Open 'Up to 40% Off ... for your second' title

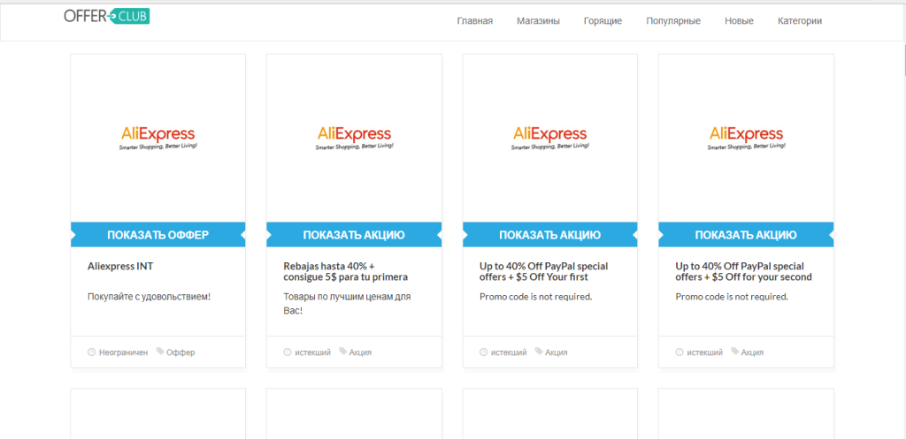pos(743,272)
